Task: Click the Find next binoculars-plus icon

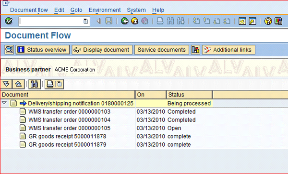Action: [x=181, y=21]
